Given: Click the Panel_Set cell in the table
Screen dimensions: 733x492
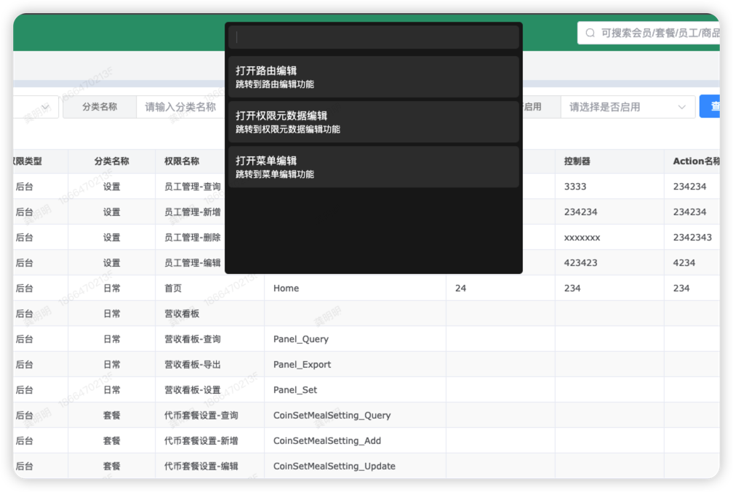Looking at the screenshot, I should [x=295, y=390].
